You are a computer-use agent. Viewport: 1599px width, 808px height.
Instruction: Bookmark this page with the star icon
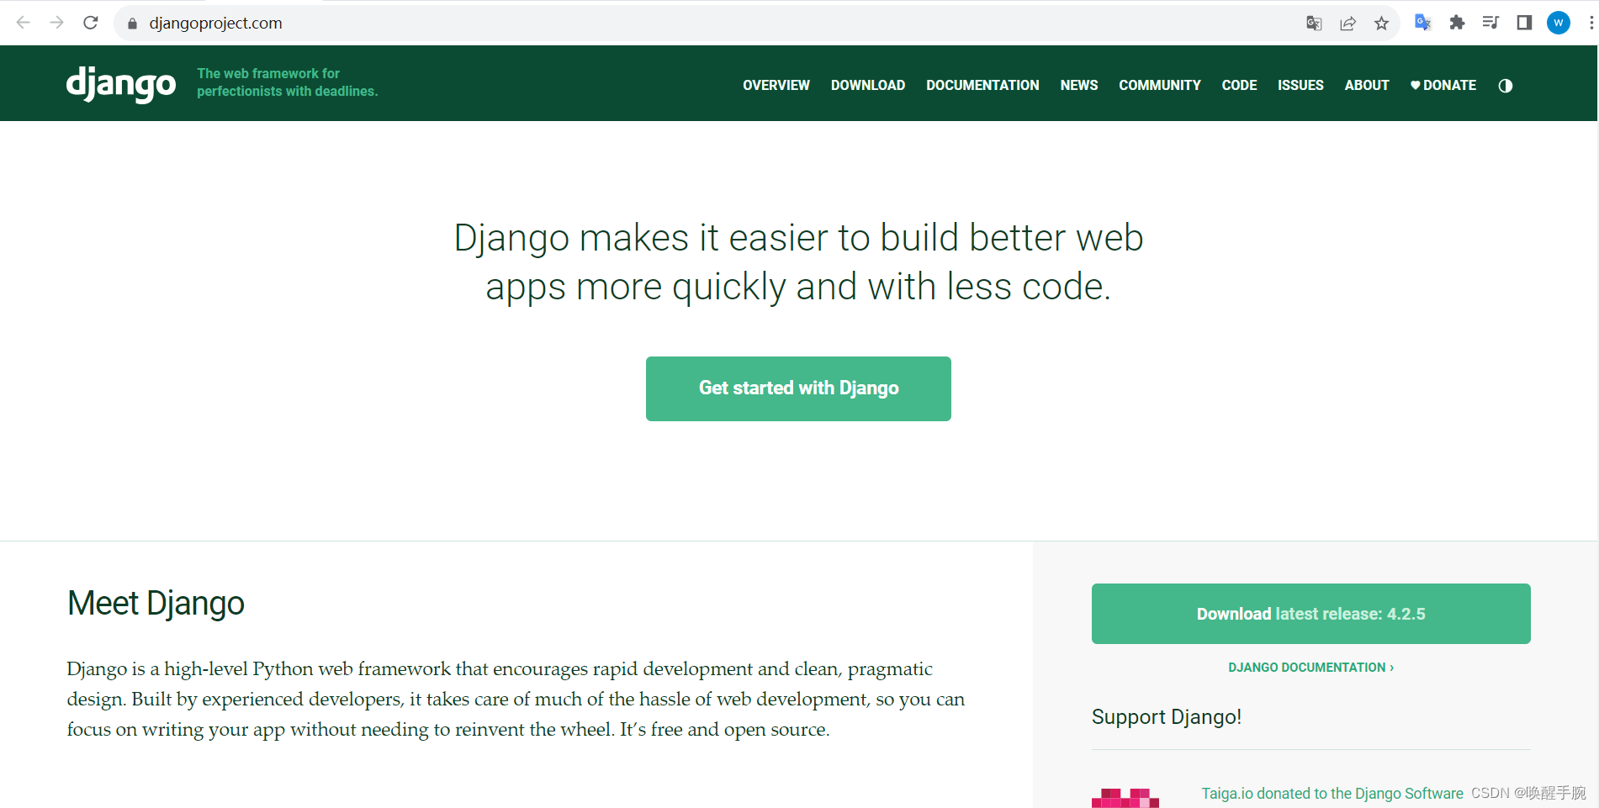click(1381, 23)
